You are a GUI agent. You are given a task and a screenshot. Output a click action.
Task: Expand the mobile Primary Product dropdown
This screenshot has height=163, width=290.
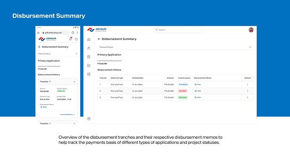pos(58,54)
